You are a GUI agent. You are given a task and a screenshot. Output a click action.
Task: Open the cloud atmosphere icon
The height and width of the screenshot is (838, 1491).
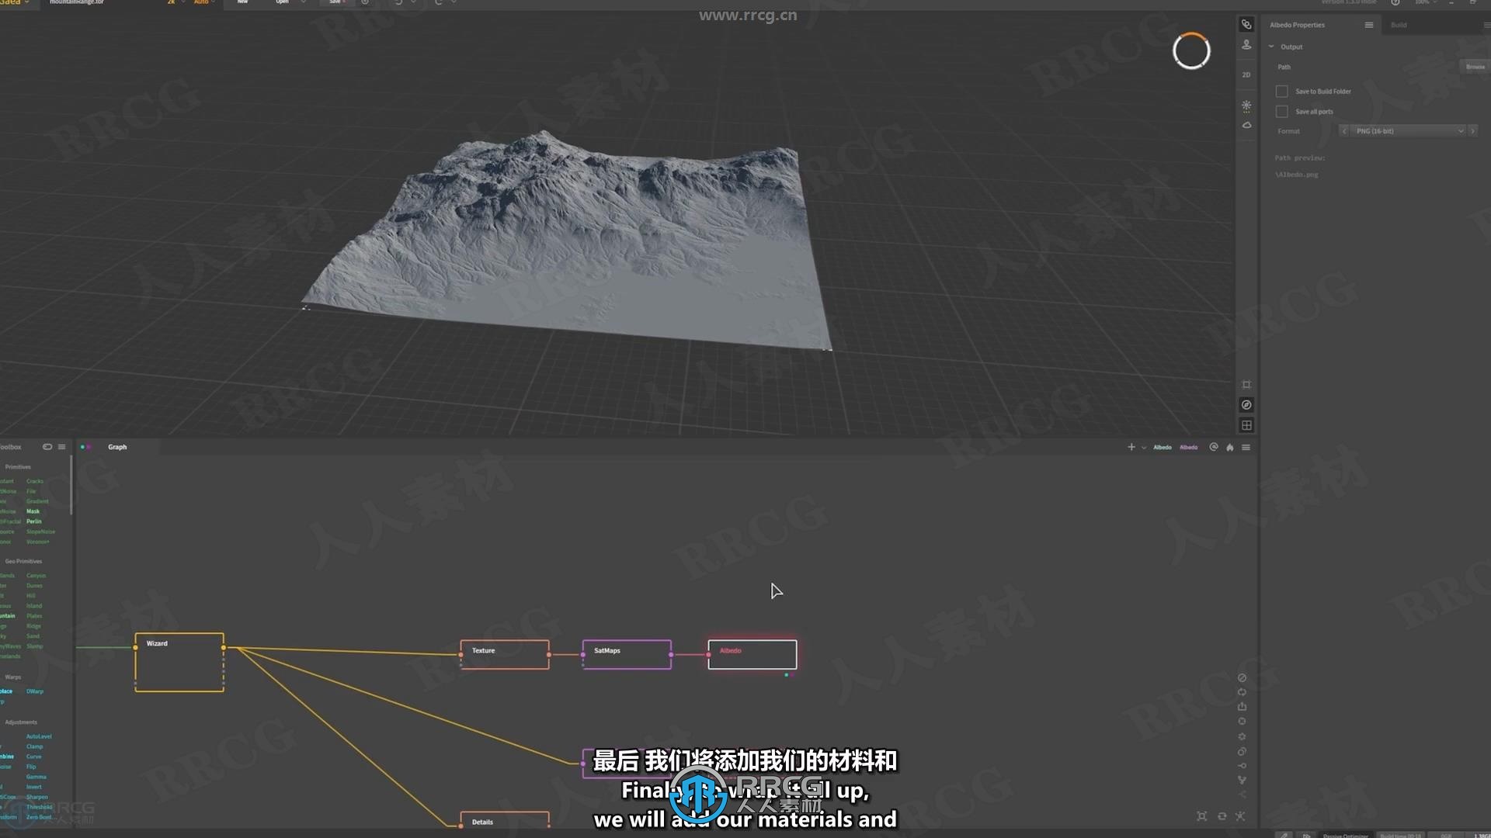coord(1246,125)
